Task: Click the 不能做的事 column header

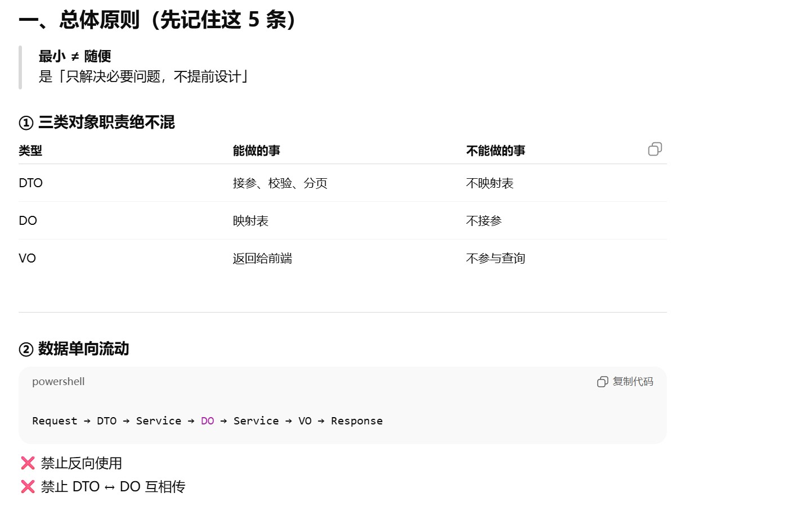Action: 495,151
